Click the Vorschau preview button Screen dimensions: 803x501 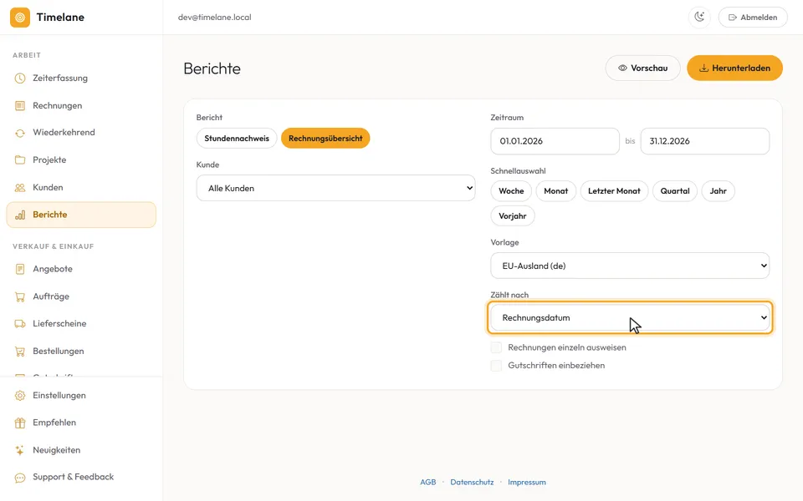pyautogui.click(x=642, y=68)
